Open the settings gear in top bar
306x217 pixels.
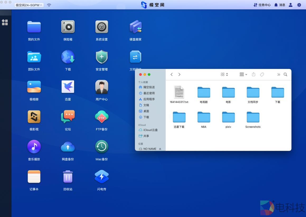coord(299,5)
